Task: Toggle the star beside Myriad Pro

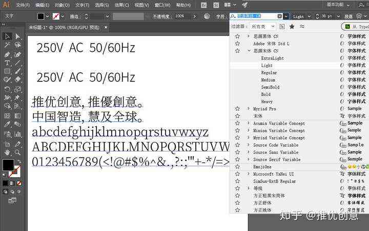Action: pyautogui.click(x=237, y=109)
